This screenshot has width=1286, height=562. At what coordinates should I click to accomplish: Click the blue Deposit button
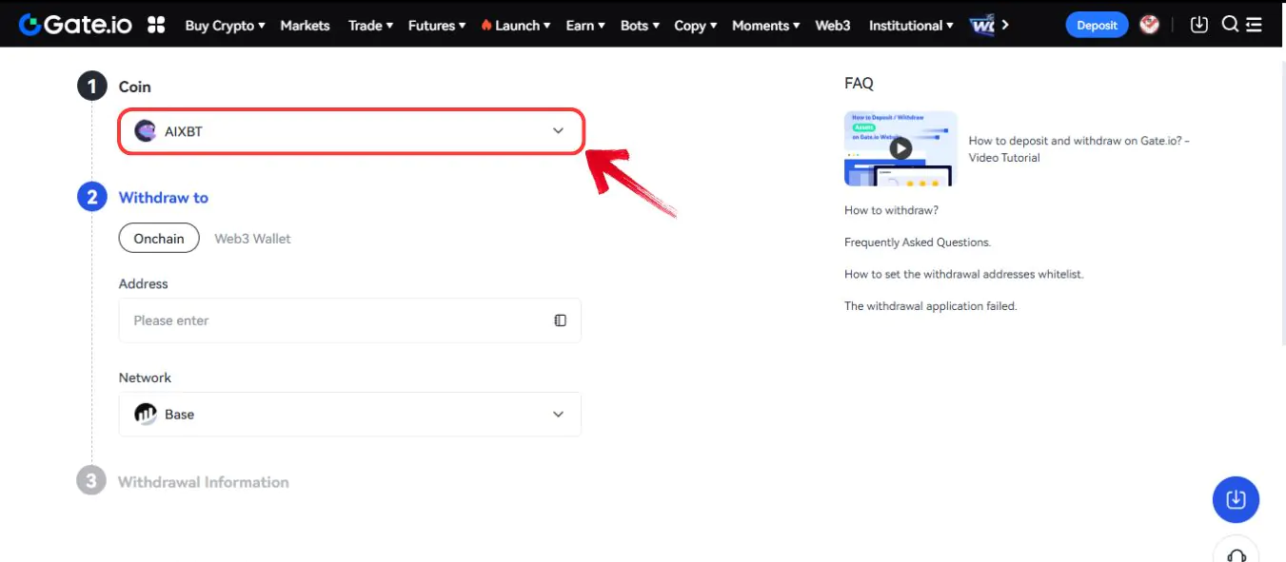1097,25
